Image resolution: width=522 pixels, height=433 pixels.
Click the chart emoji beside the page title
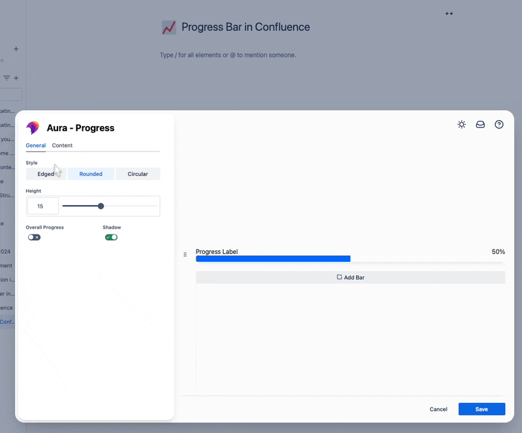click(169, 27)
